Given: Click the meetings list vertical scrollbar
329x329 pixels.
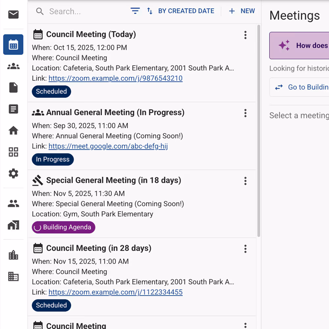Looking at the screenshot, I should 259,131.
